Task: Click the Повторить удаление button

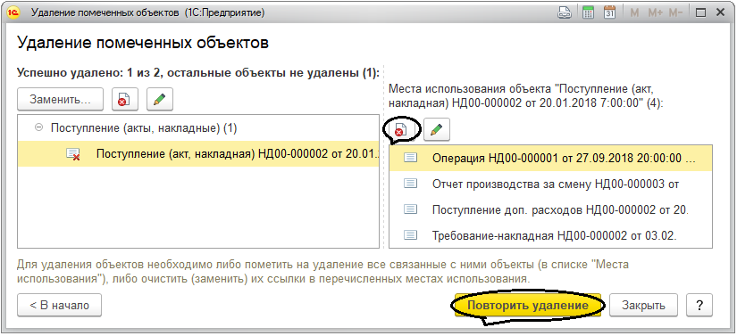Action: click(x=528, y=306)
